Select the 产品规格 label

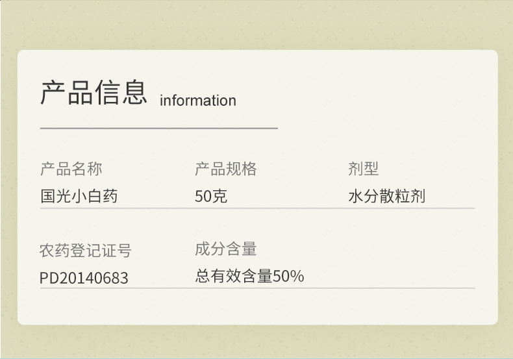pos(226,169)
